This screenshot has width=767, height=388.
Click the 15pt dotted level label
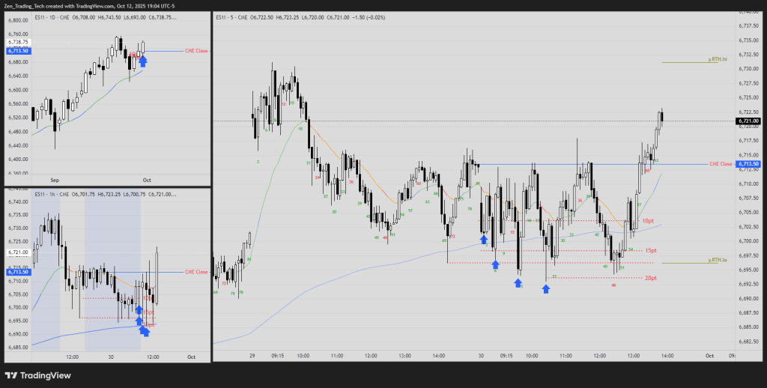(x=651, y=251)
